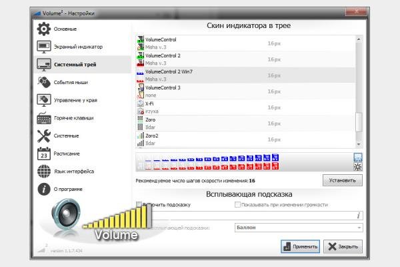
Task: Click the tooltip text input field
Action: 249,216
